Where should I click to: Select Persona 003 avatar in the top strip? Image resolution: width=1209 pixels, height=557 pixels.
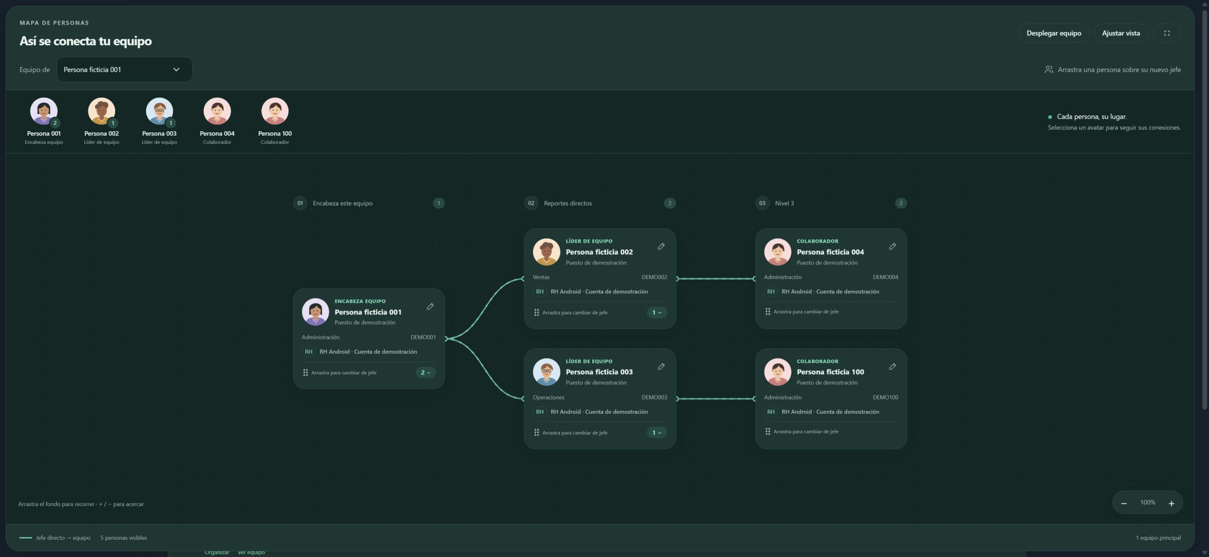[x=159, y=111]
